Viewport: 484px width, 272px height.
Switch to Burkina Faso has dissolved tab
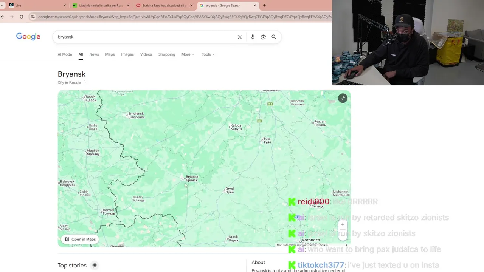coord(164,5)
